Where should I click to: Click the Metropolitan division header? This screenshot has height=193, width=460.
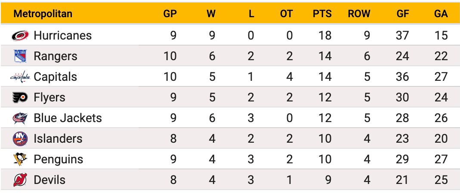(43, 13)
